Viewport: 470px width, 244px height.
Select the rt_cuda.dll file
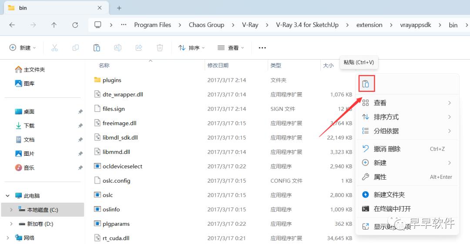pos(116,238)
